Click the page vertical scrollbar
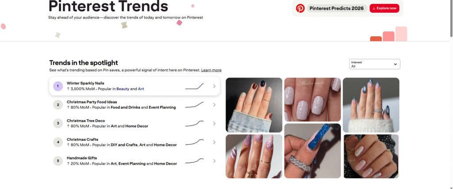This screenshot has height=189, width=453. [451, 19]
